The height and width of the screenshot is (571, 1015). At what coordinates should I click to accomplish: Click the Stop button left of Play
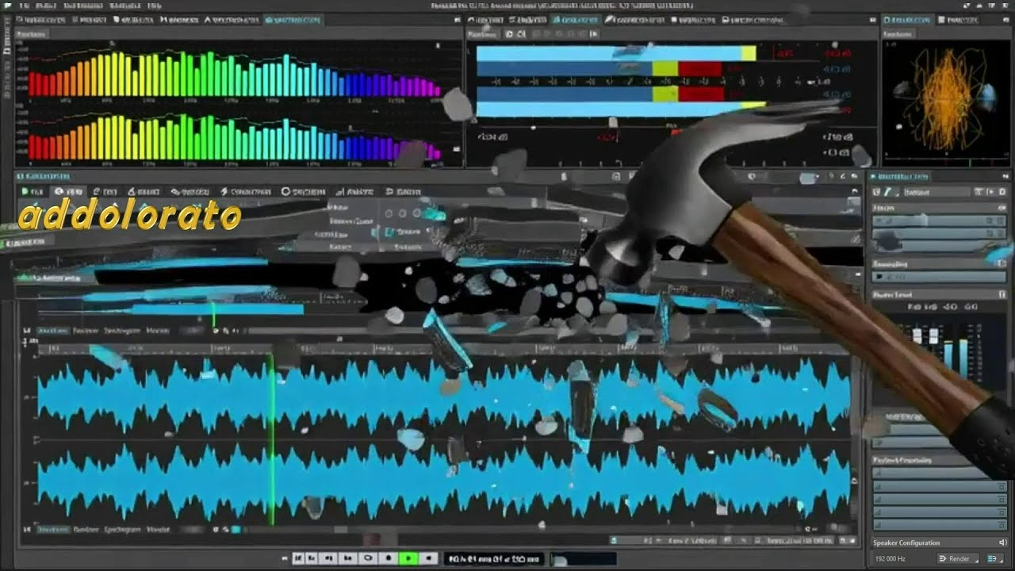pos(389,559)
